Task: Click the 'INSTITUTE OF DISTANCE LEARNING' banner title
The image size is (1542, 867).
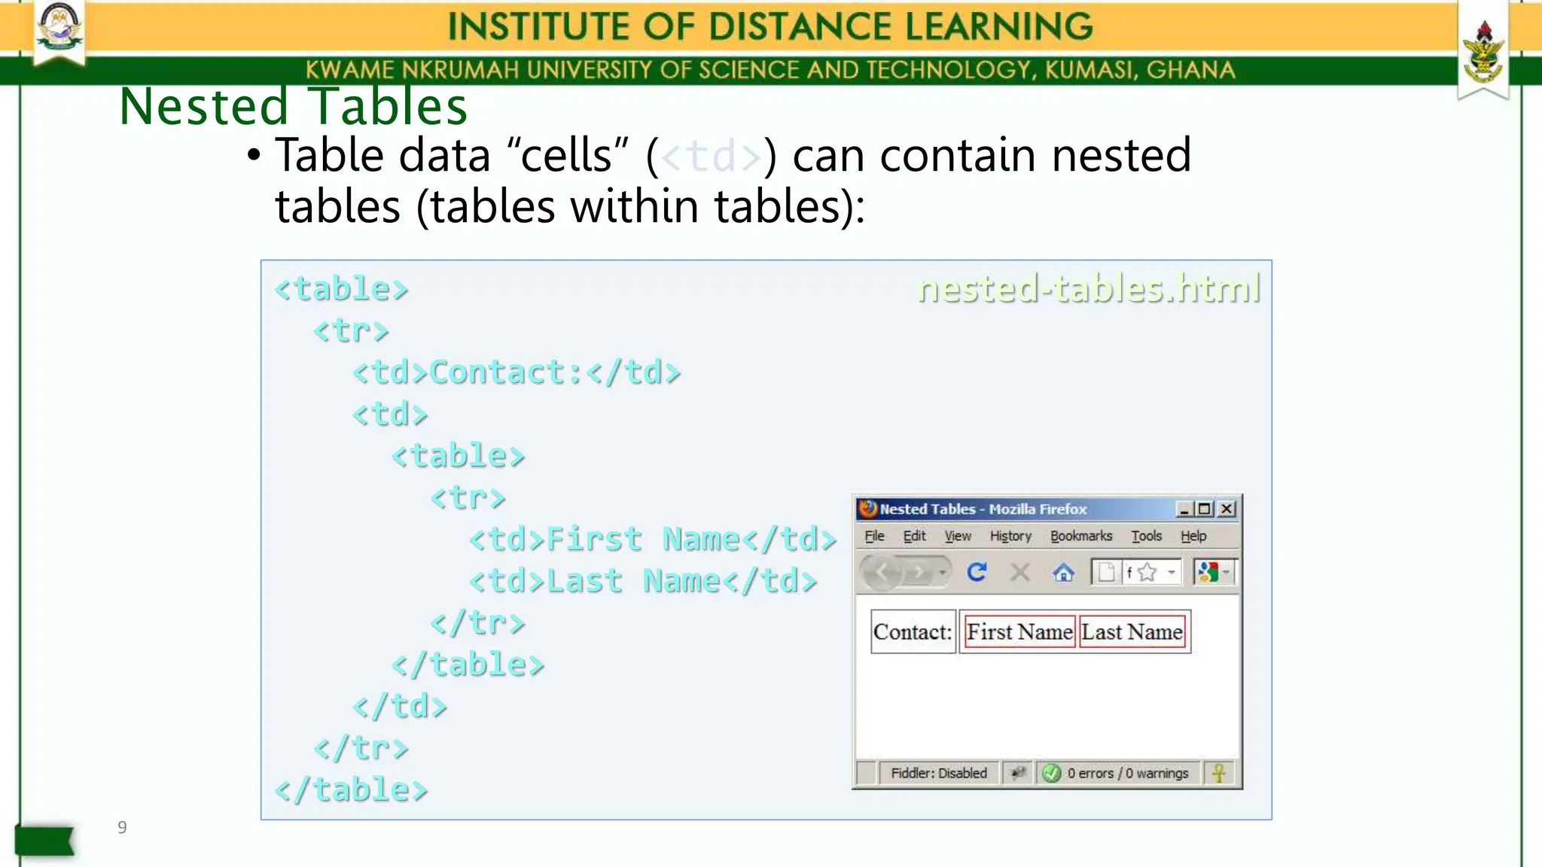Action: tap(770, 26)
